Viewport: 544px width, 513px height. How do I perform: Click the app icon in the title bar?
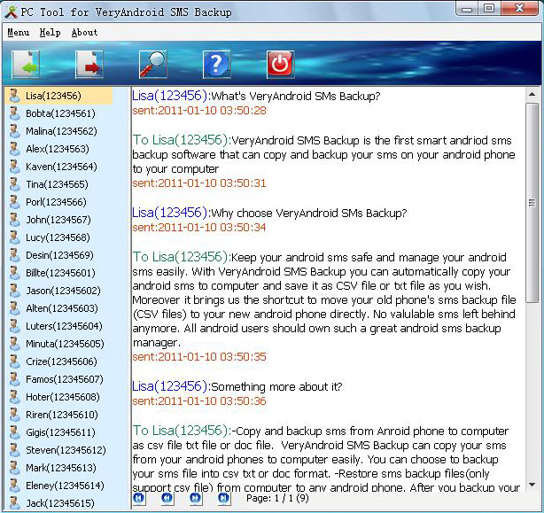[x=11, y=12]
